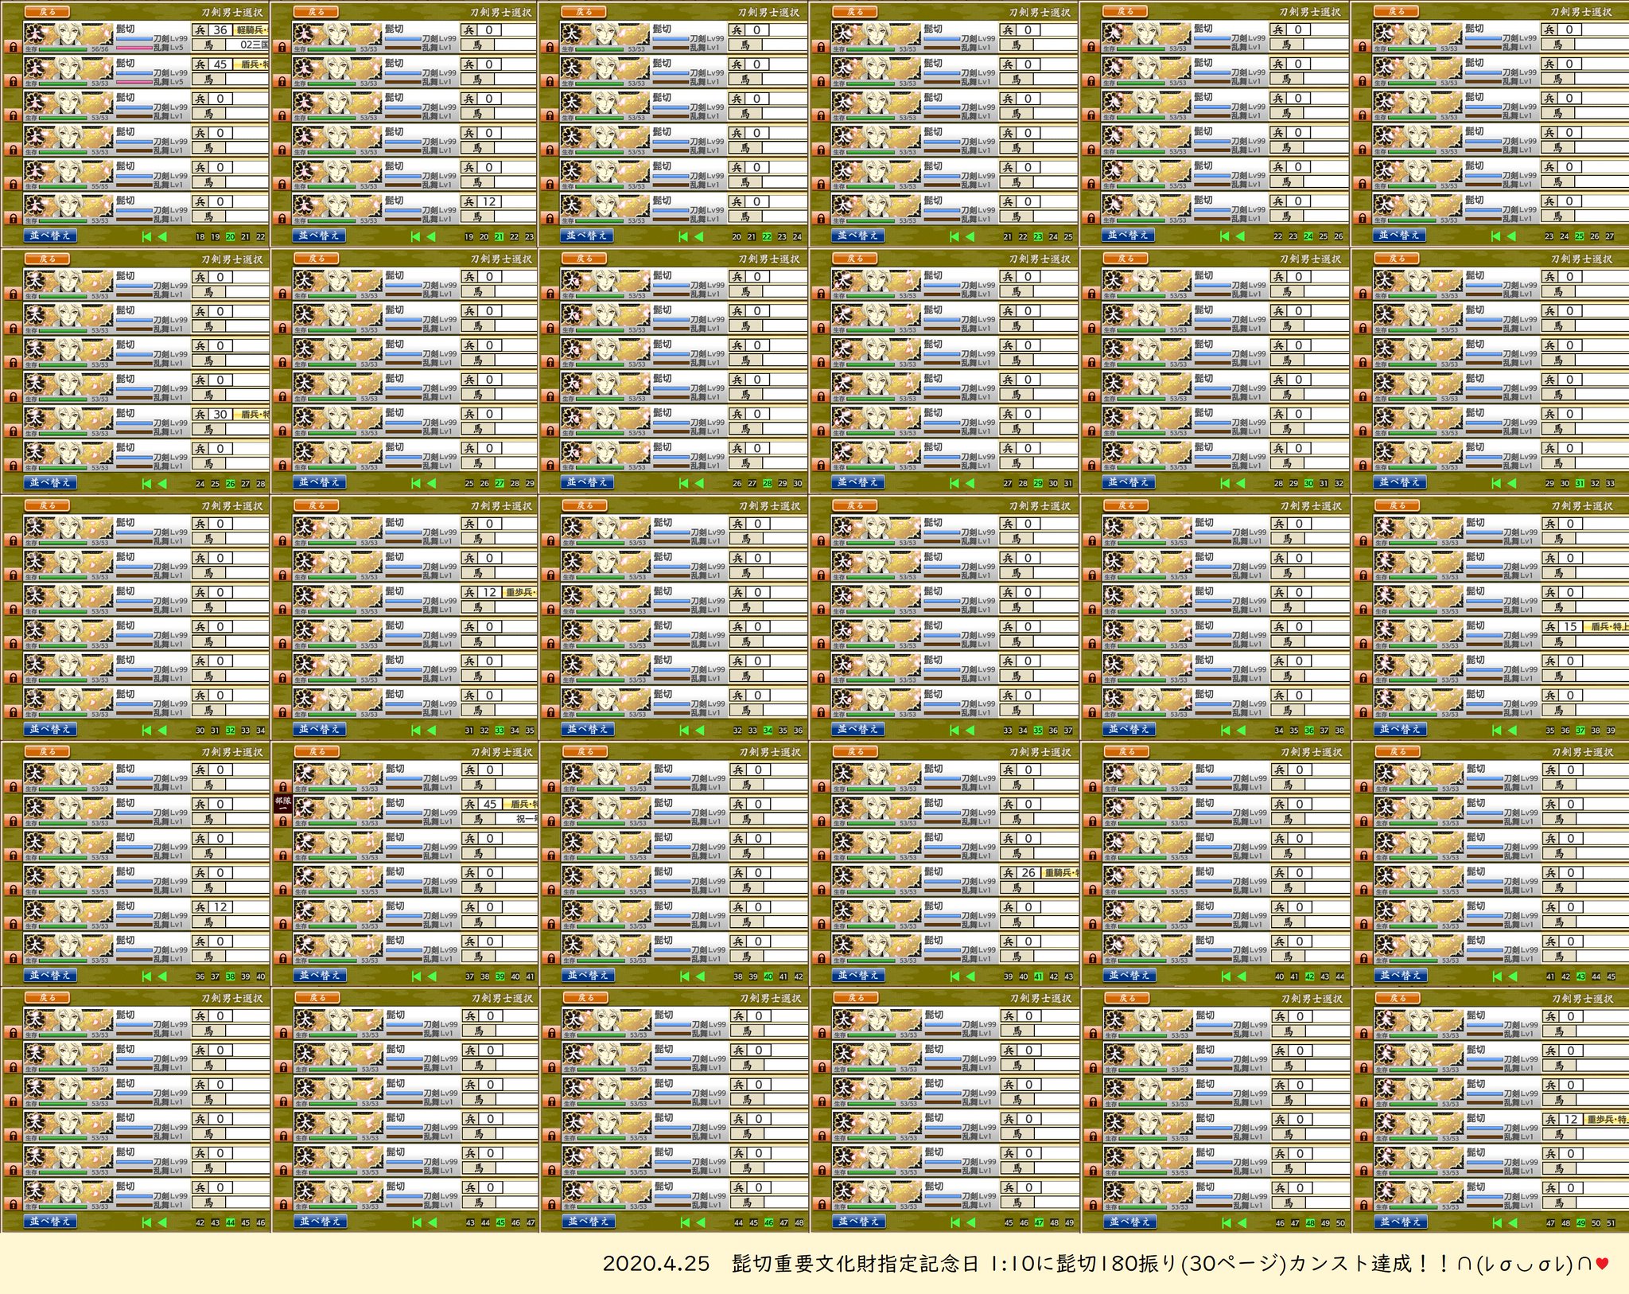Viewport: 1629px width, 1294px height.
Task: Click previous-page triangle in page 29 panel
Action: [x=970, y=483]
